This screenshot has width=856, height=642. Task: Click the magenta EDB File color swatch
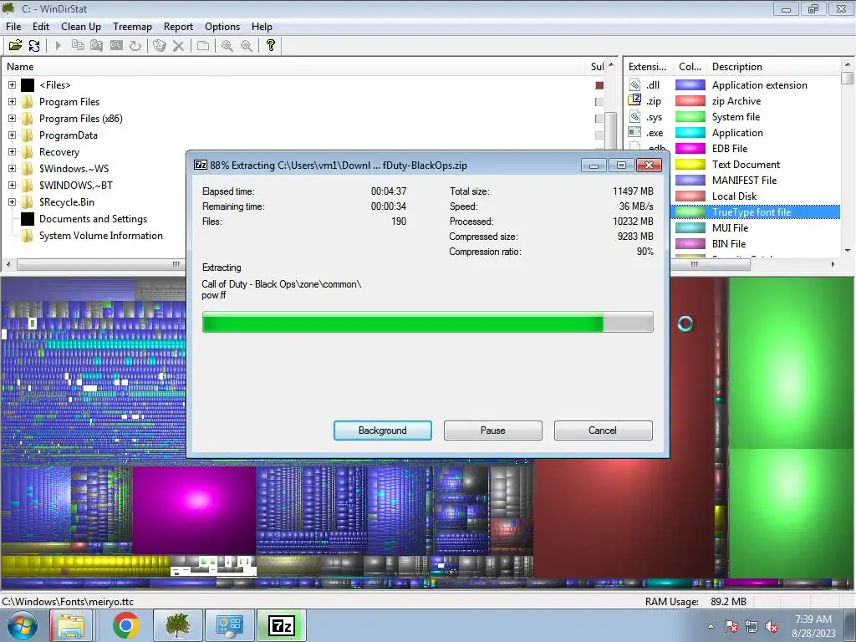690,149
